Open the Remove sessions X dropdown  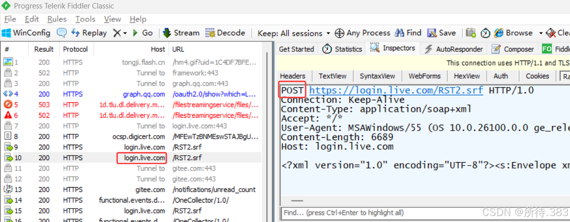[x=120, y=33]
